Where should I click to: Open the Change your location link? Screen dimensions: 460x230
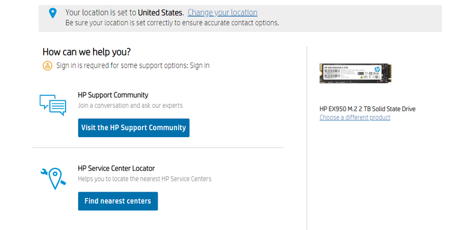[x=222, y=13]
